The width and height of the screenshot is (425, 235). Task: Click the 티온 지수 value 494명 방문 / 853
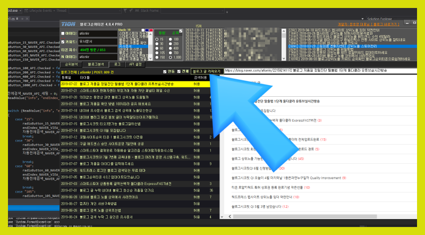coord(98,49)
